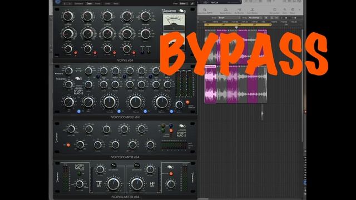Open the Editor view dropdown
356x200 pixels.
click(184, 4)
